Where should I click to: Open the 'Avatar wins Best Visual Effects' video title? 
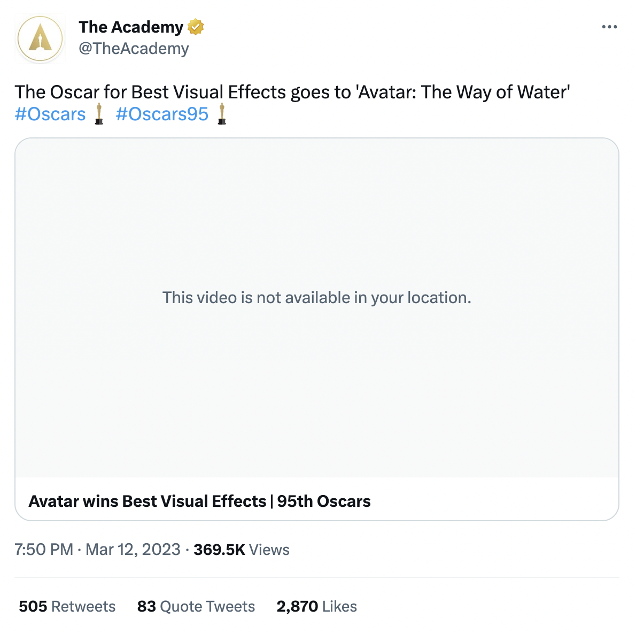199,501
